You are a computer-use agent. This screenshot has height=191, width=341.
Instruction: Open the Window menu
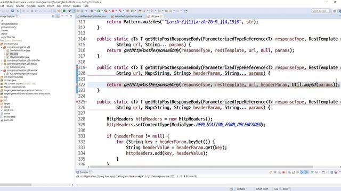77,6
